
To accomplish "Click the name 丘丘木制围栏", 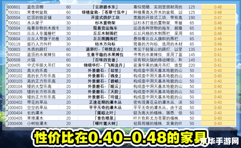I will click(105, 33).
